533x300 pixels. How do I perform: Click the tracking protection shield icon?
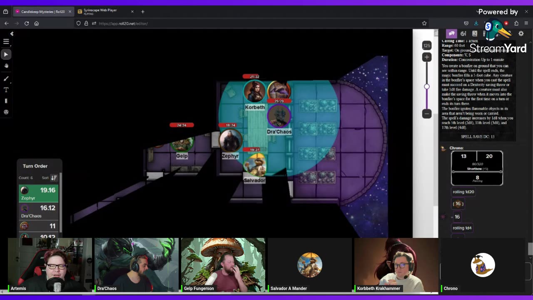click(x=78, y=23)
